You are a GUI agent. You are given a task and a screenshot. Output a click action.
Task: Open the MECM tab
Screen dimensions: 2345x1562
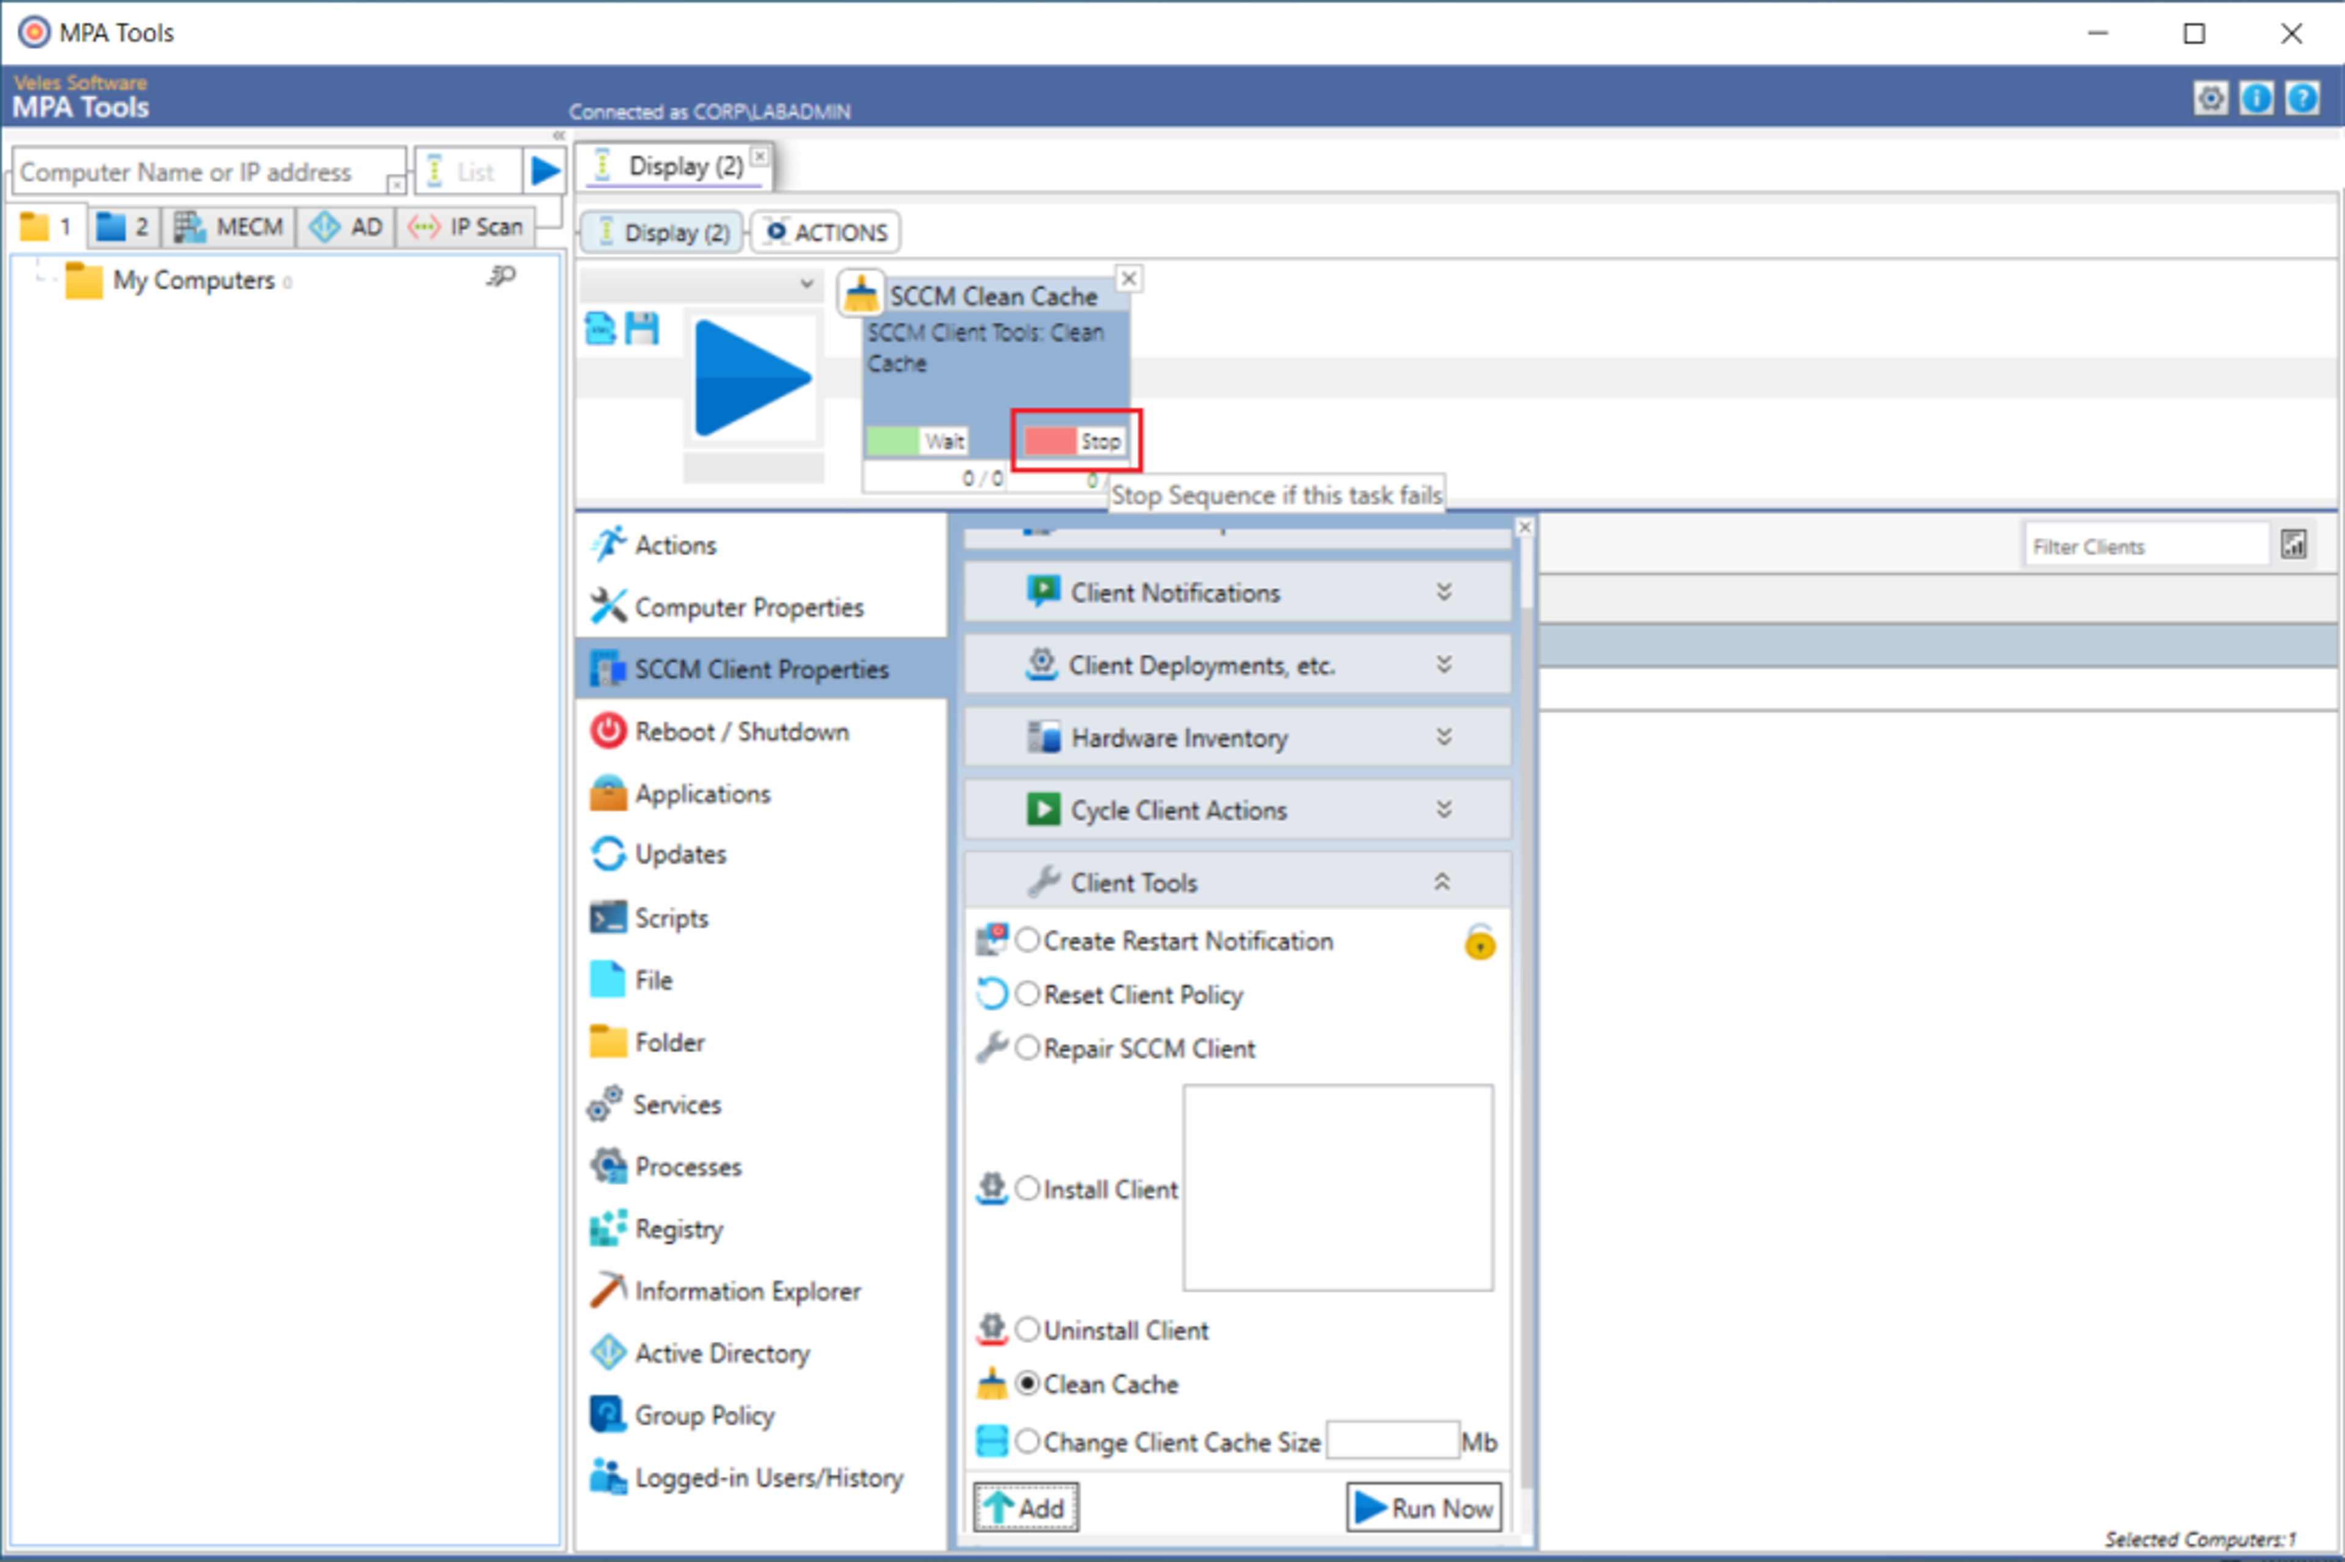229,227
